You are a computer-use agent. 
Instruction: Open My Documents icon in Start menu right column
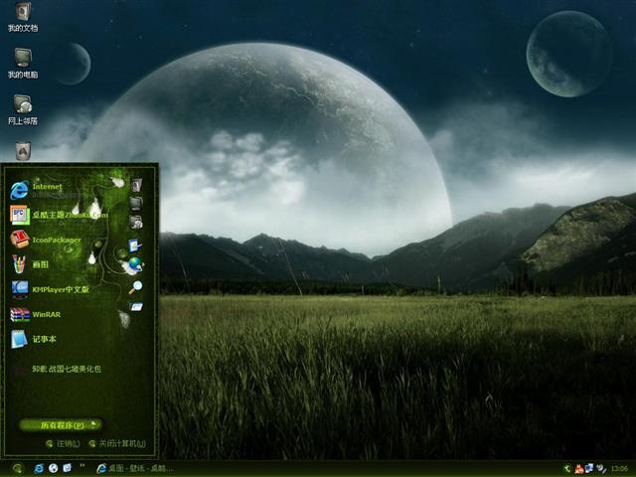click(x=136, y=186)
